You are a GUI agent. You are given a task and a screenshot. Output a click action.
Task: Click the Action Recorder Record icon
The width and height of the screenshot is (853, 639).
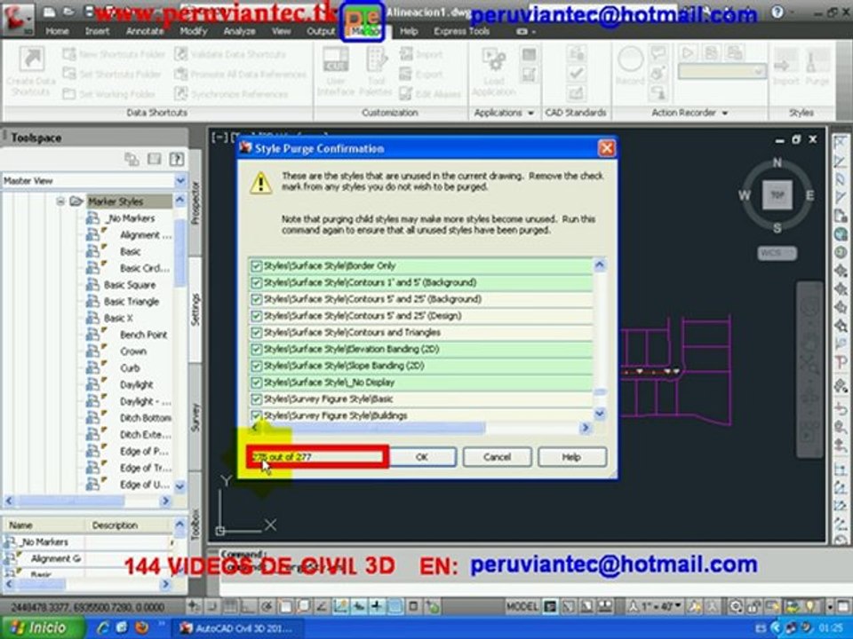(x=631, y=59)
